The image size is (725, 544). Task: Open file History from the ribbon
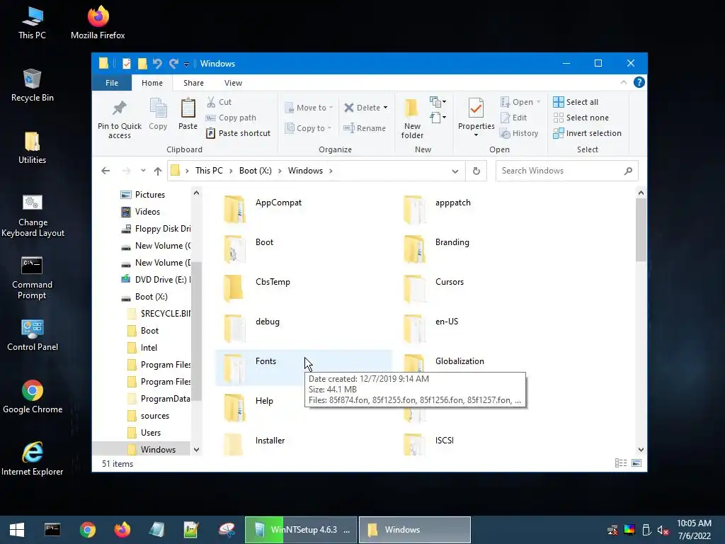pyautogui.click(x=519, y=133)
